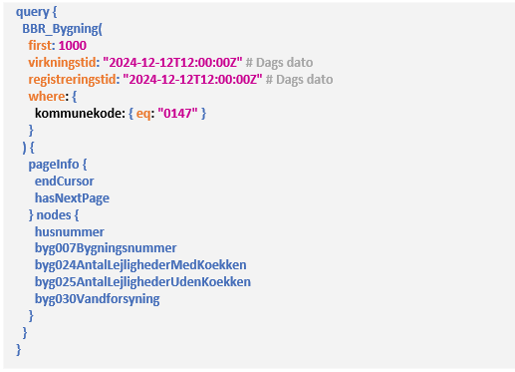Click the byg024AntalLejlighederMedKoekken field
Image resolution: width=515 pixels, height=372 pixels.
click(140, 265)
